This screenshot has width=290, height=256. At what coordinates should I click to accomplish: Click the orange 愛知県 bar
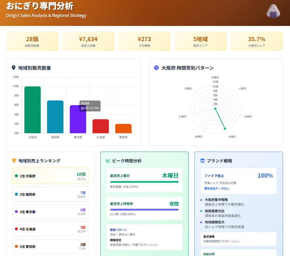pyautogui.click(x=123, y=128)
